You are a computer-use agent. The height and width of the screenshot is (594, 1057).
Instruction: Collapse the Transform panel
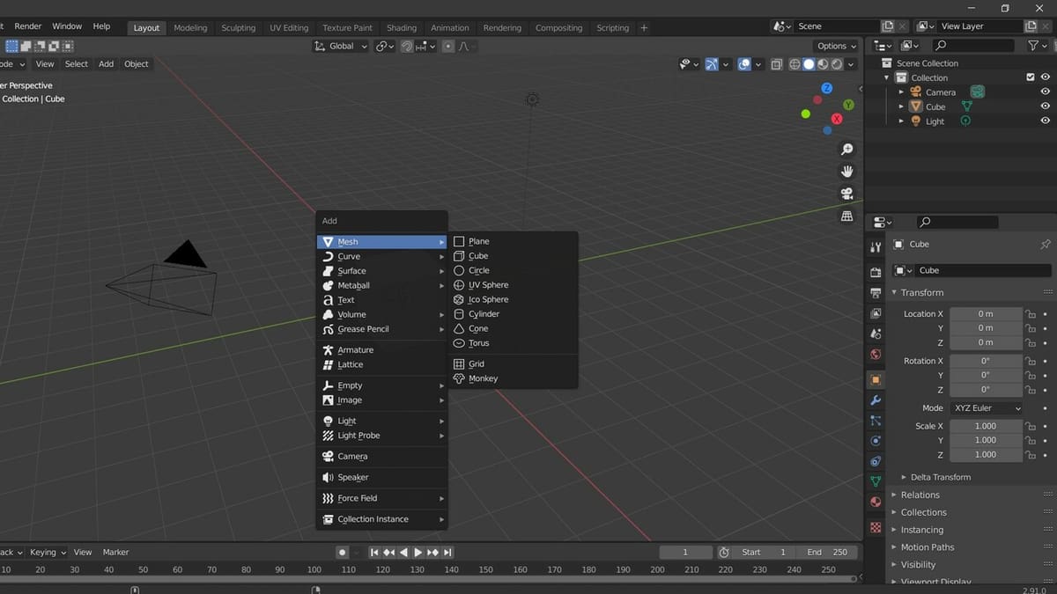(x=921, y=292)
